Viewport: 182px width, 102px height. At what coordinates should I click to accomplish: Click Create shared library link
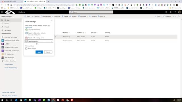coord(11,68)
